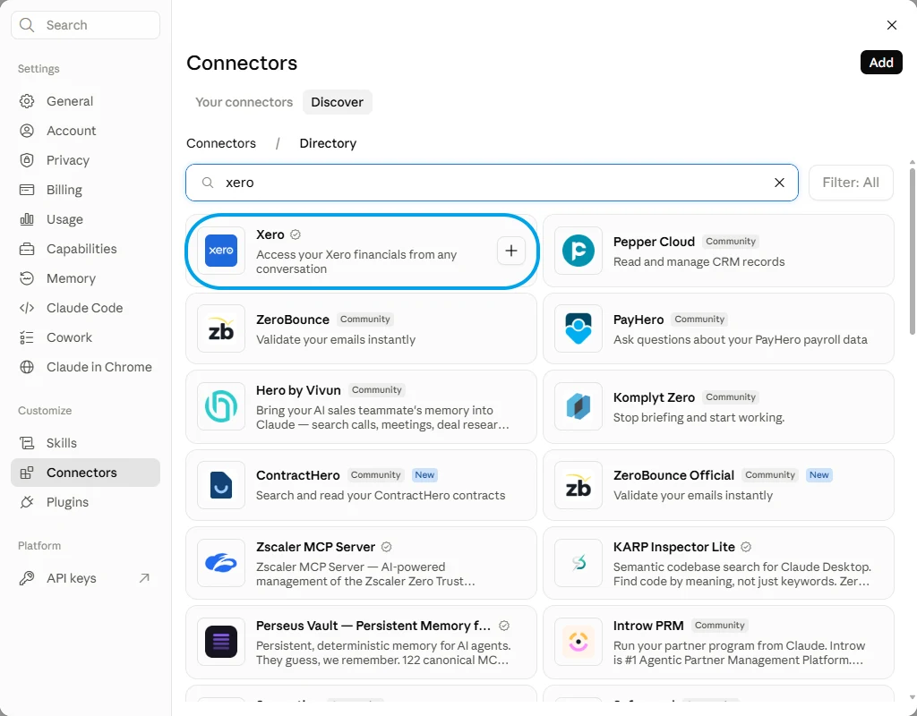Click the connector search field containing xero
Viewport: 917px width, 716px height.
click(492, 183)
